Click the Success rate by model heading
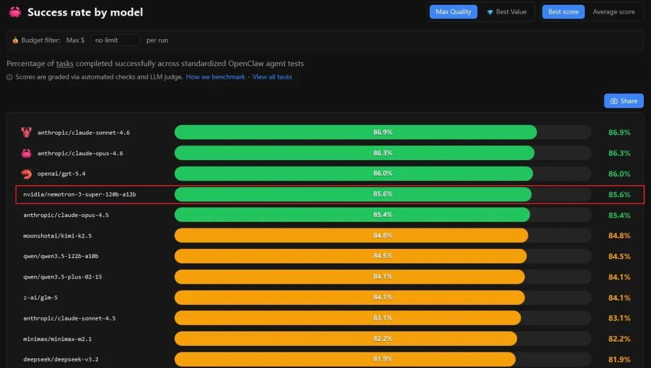The image size is (651, 368). (x=85, y=13)
